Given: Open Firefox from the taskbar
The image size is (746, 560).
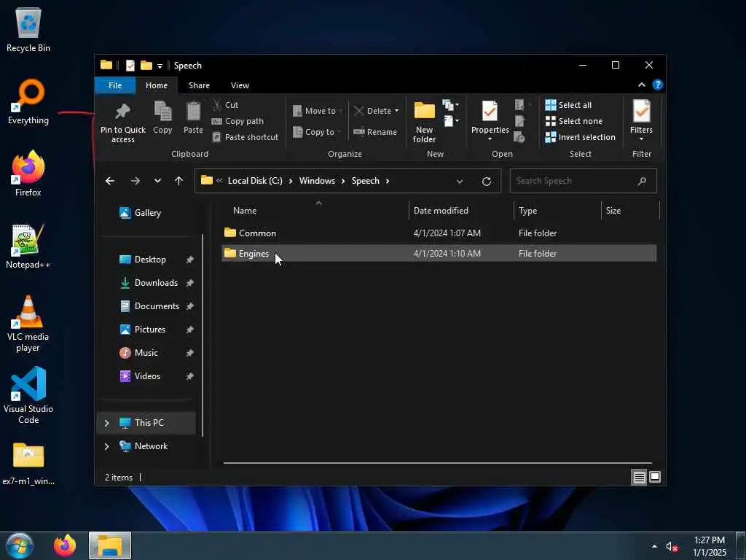Looking at the screenshot, I should 65,545.
